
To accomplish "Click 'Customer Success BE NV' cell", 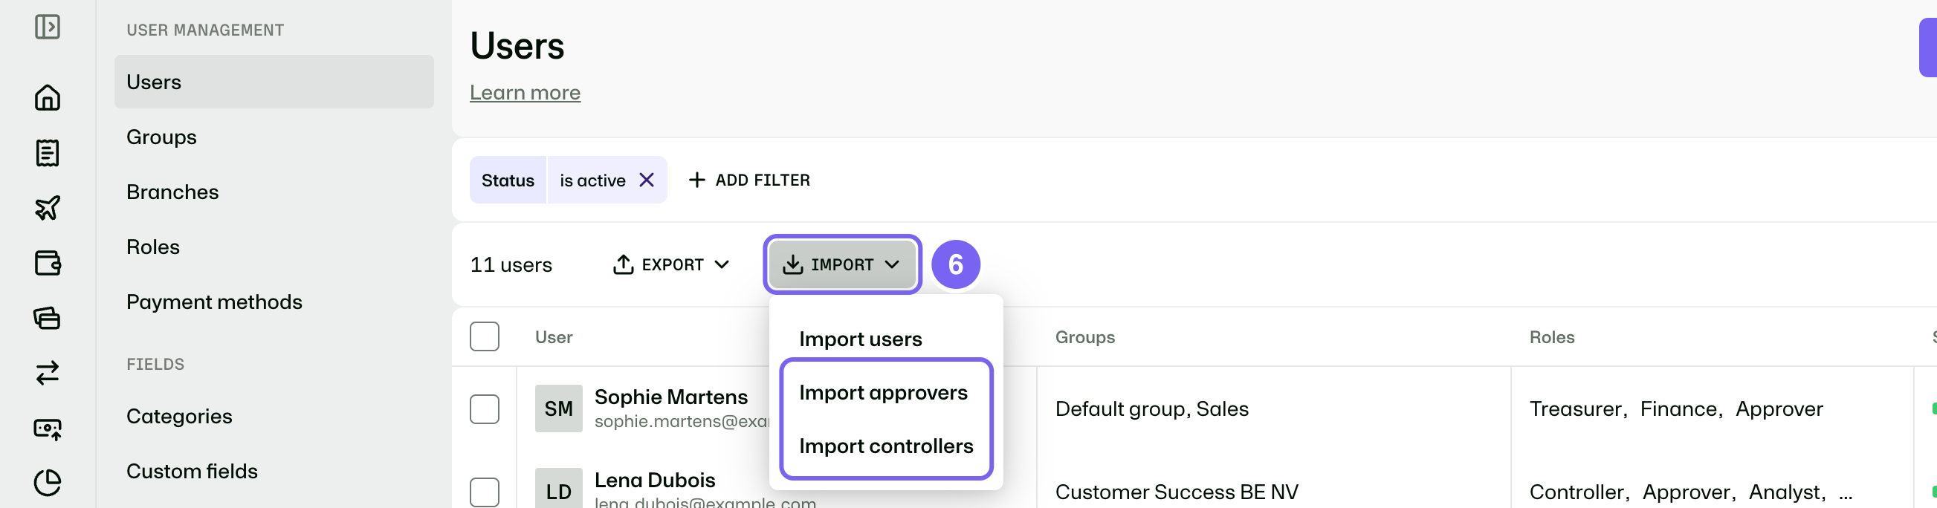I will (x=1176, y=492).
